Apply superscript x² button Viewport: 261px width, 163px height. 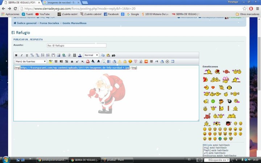point(77,62)
